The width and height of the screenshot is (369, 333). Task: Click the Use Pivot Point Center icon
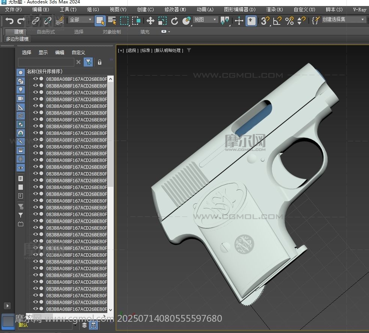click(x=225, y=21)
